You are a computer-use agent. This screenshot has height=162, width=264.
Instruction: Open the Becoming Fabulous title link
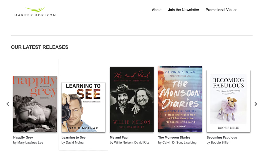[222, 137]
